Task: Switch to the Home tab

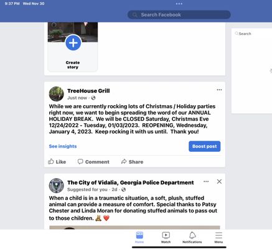Action: tap(139, 238)
